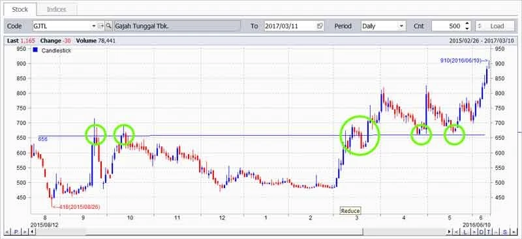Click the left arrow before the L button
The width and height of the screenshot is (522, 239).
[456, 232]
